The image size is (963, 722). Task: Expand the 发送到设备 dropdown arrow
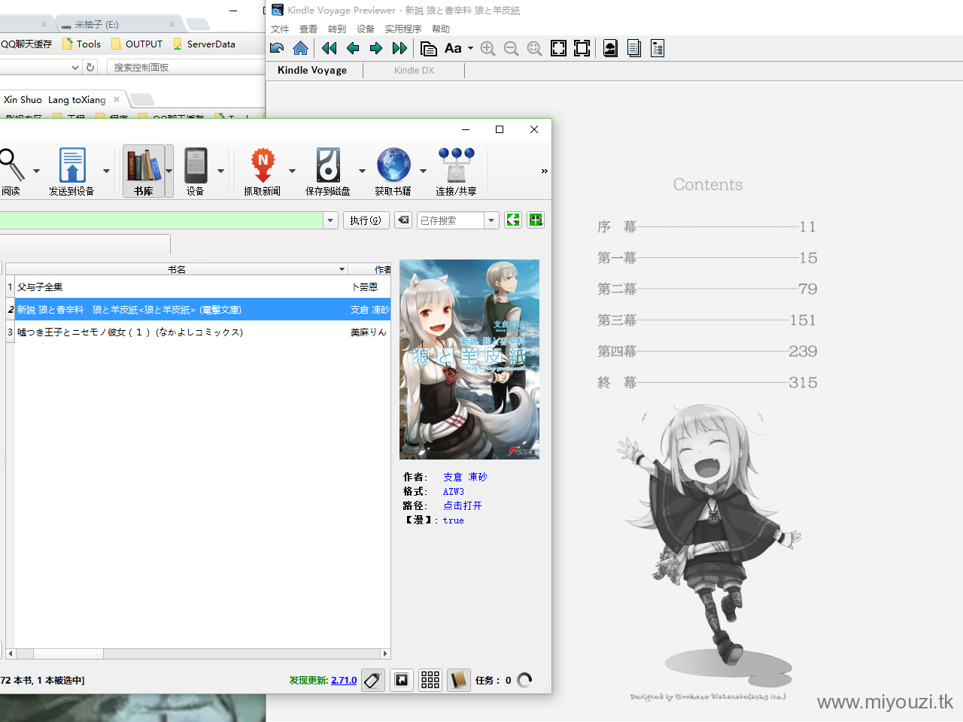coord(106,171)
